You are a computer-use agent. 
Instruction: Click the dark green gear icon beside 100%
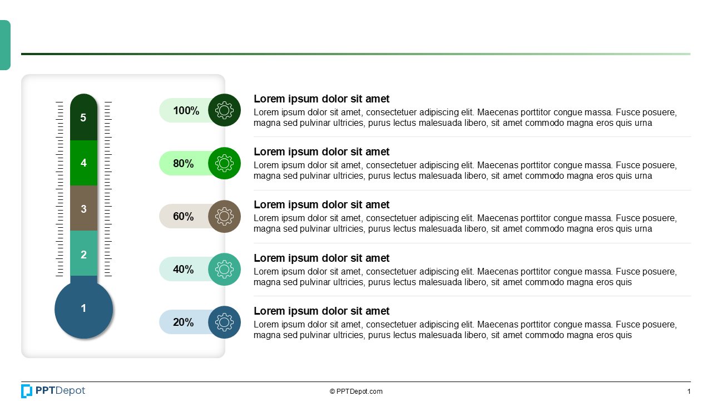click(x=224, y=110)
